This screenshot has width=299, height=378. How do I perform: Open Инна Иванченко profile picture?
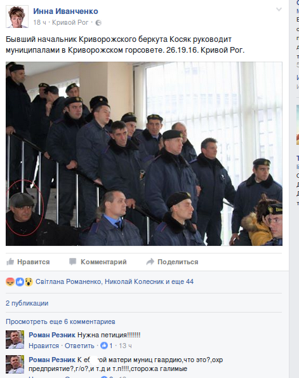(x=17, y=17)
